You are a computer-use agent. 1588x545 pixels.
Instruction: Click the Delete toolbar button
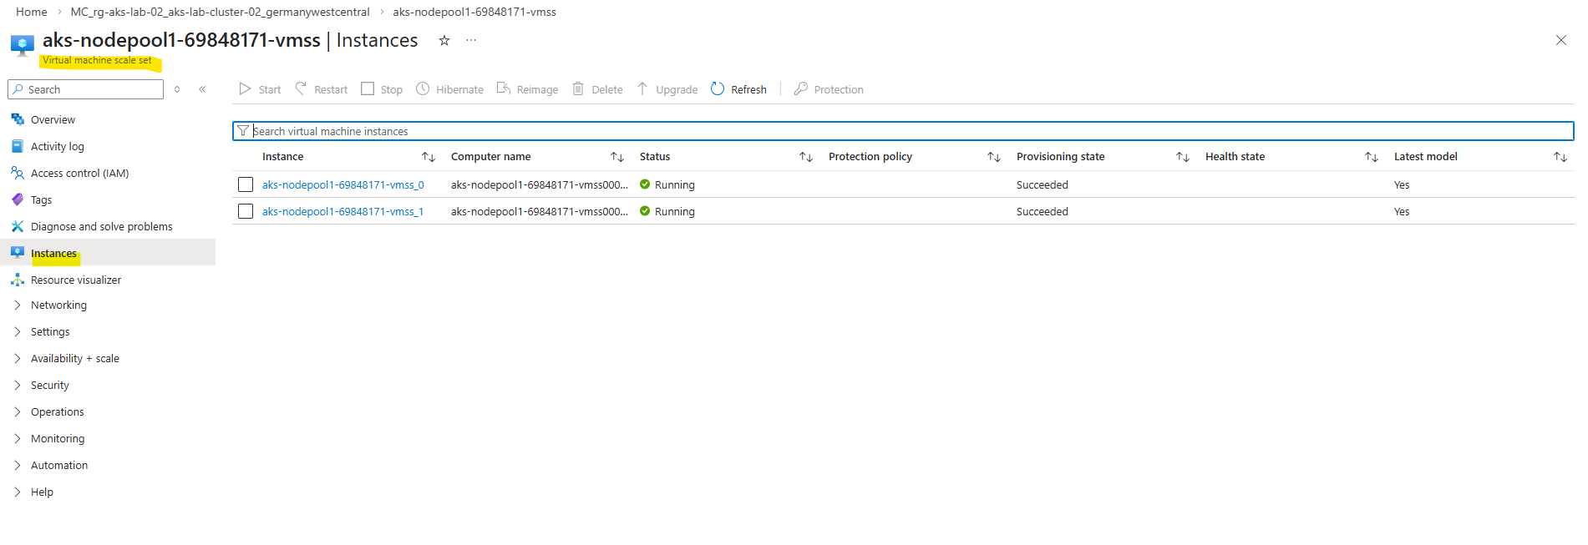(x=597, y=89)
